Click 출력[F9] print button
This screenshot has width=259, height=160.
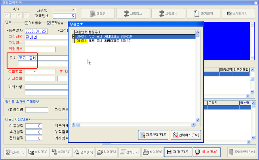[x=153, y=152]
